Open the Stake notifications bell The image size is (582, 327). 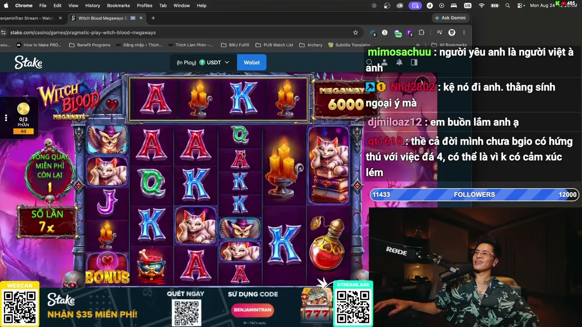(x=399, y=63)
